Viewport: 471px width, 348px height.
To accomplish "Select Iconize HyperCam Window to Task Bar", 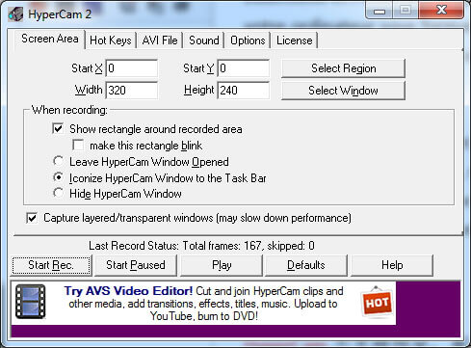I will [x=58, y=177].
